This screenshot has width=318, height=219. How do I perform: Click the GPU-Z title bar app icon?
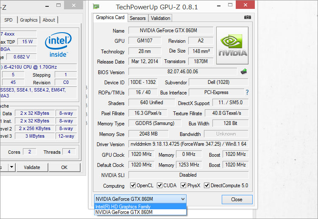(x=96, y=6)
